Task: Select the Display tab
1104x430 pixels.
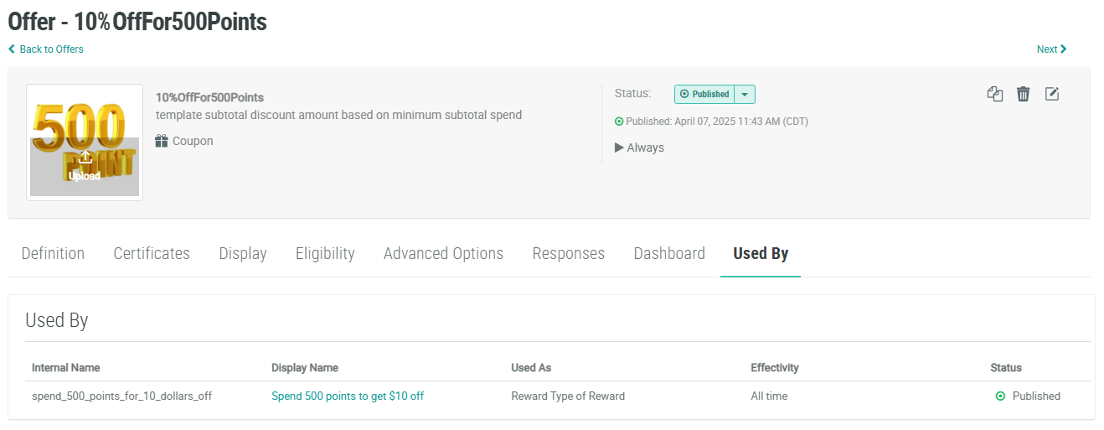Action: tap(243, 253)
